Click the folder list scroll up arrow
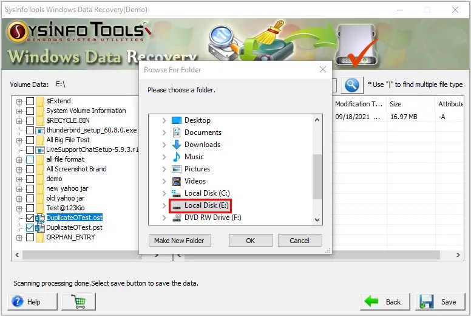 coord(317,120)
